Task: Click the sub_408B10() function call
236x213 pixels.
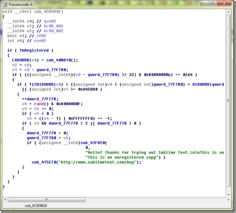Action: point(61,60)
